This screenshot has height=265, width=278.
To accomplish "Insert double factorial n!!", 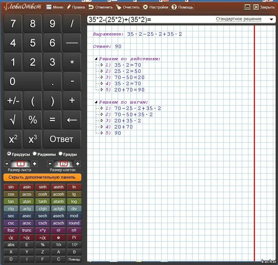I will coord(74,230).
